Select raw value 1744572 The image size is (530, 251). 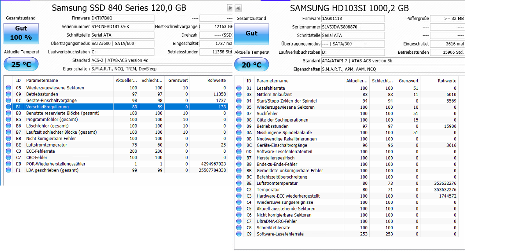pos(447,196)
